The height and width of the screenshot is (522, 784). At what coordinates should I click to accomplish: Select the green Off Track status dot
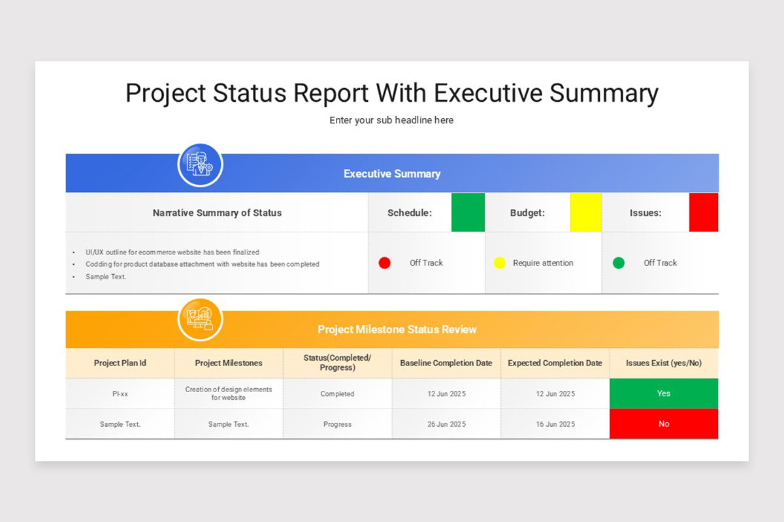[x=618, y=262]
